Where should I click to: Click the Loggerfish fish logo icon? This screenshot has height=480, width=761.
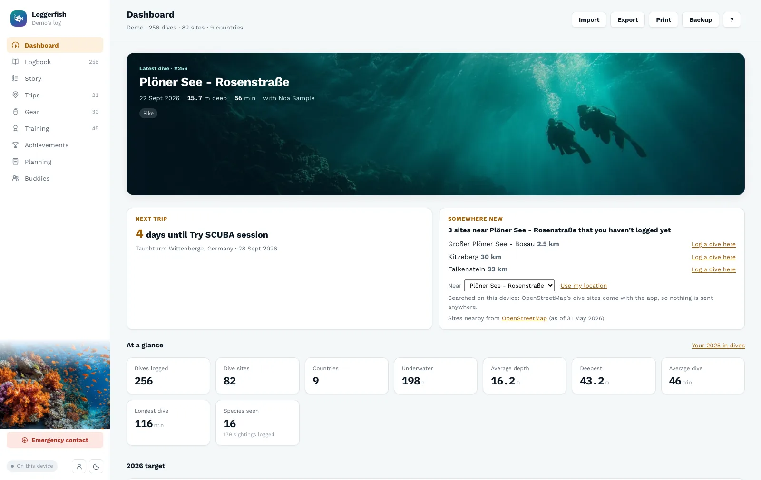19,19
